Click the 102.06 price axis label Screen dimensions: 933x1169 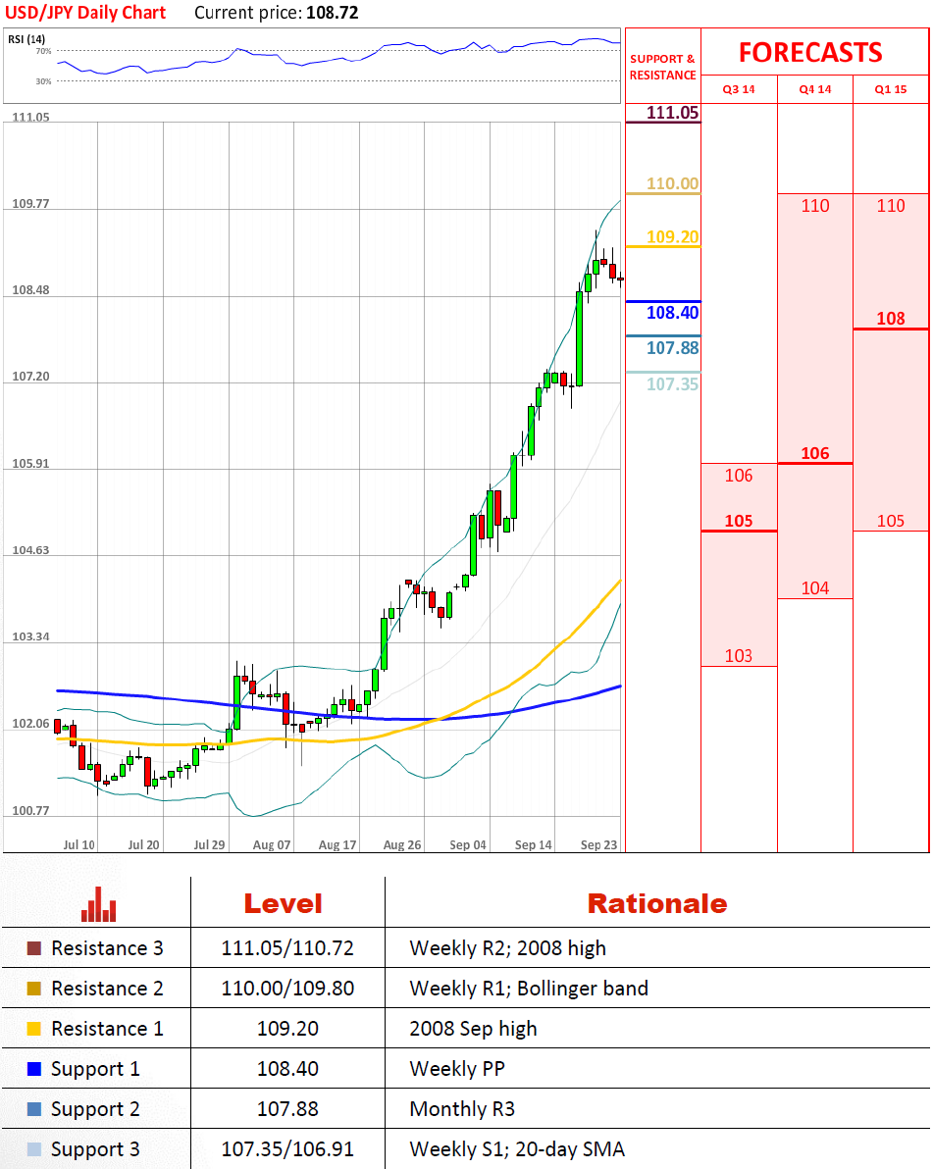30,724
